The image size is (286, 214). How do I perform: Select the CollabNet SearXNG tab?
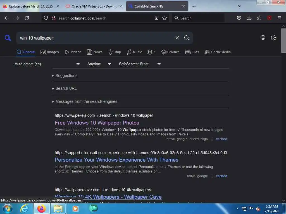pos(157,6)
